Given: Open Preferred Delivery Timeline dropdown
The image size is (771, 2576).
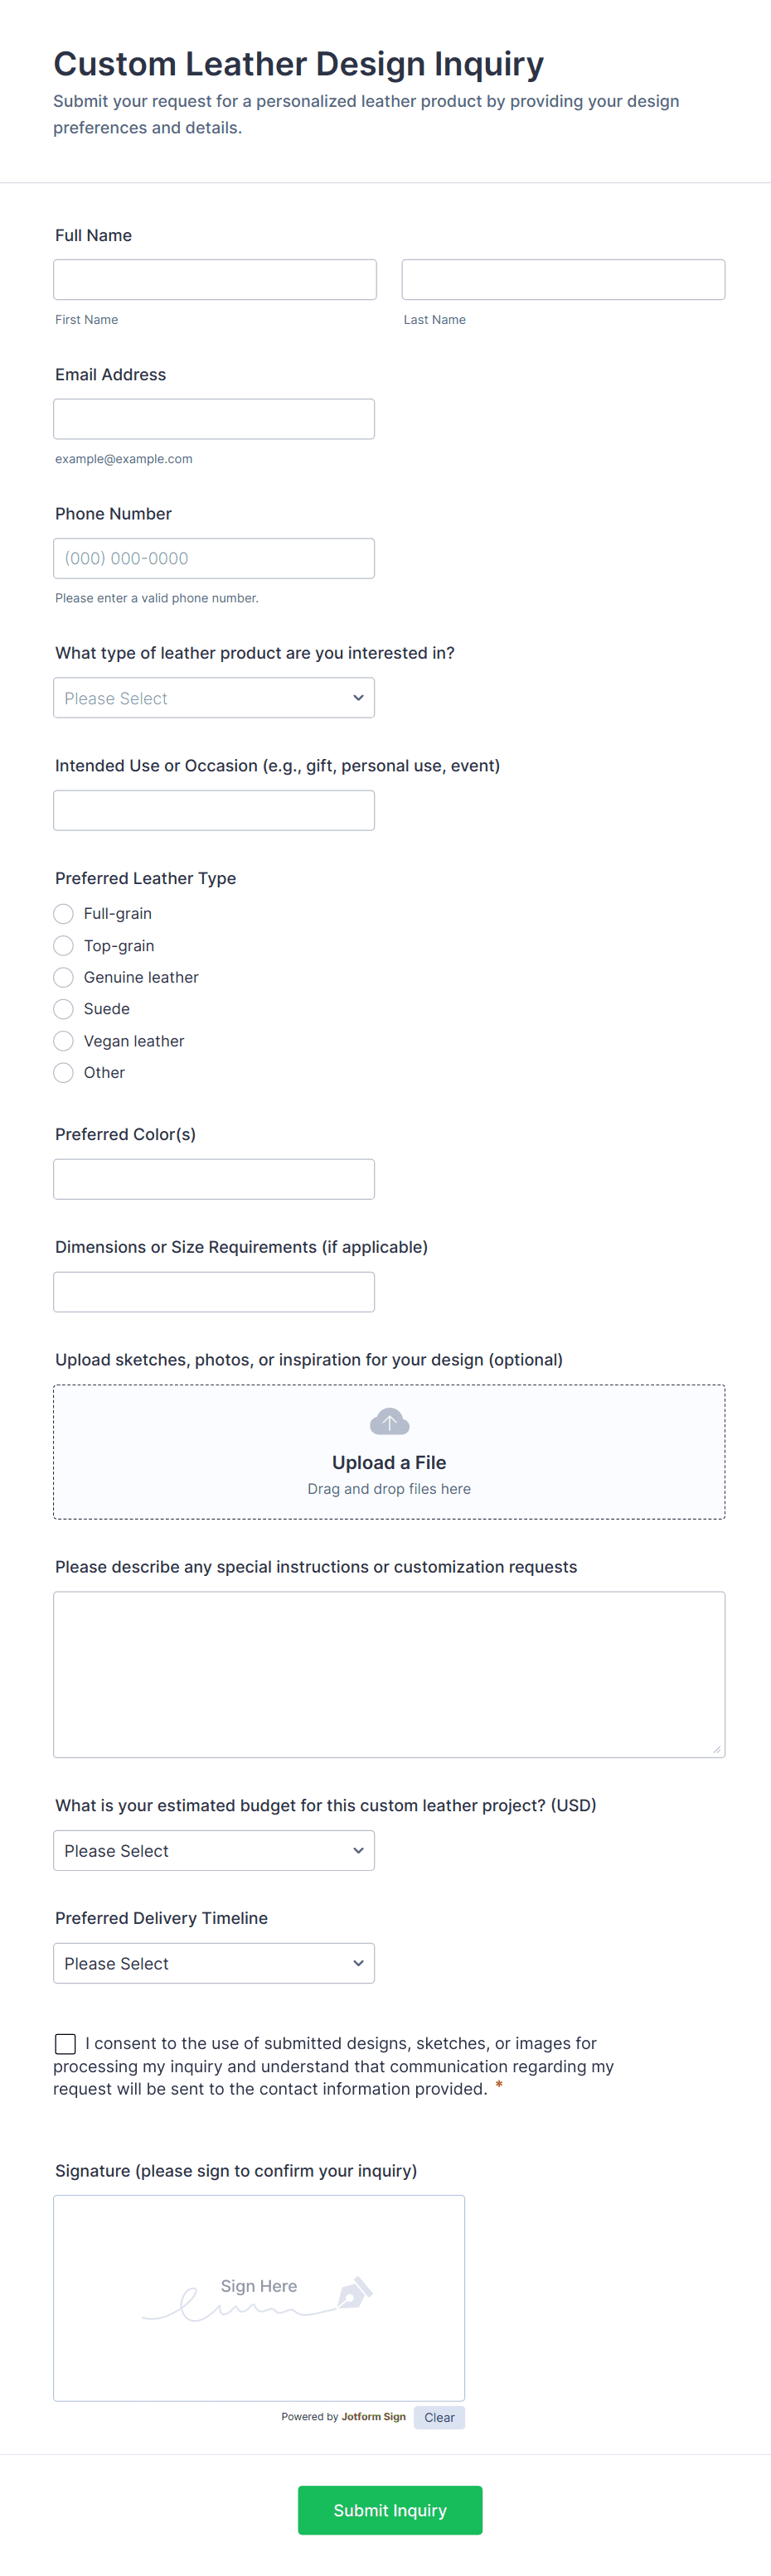Looking at the screenshot, I should pos(214,1964).
